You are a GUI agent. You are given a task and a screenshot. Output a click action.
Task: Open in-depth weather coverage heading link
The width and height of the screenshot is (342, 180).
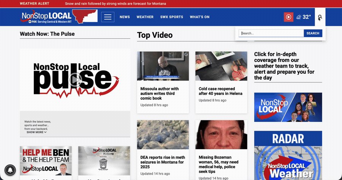pyautogui.click(x=284, y=66)
